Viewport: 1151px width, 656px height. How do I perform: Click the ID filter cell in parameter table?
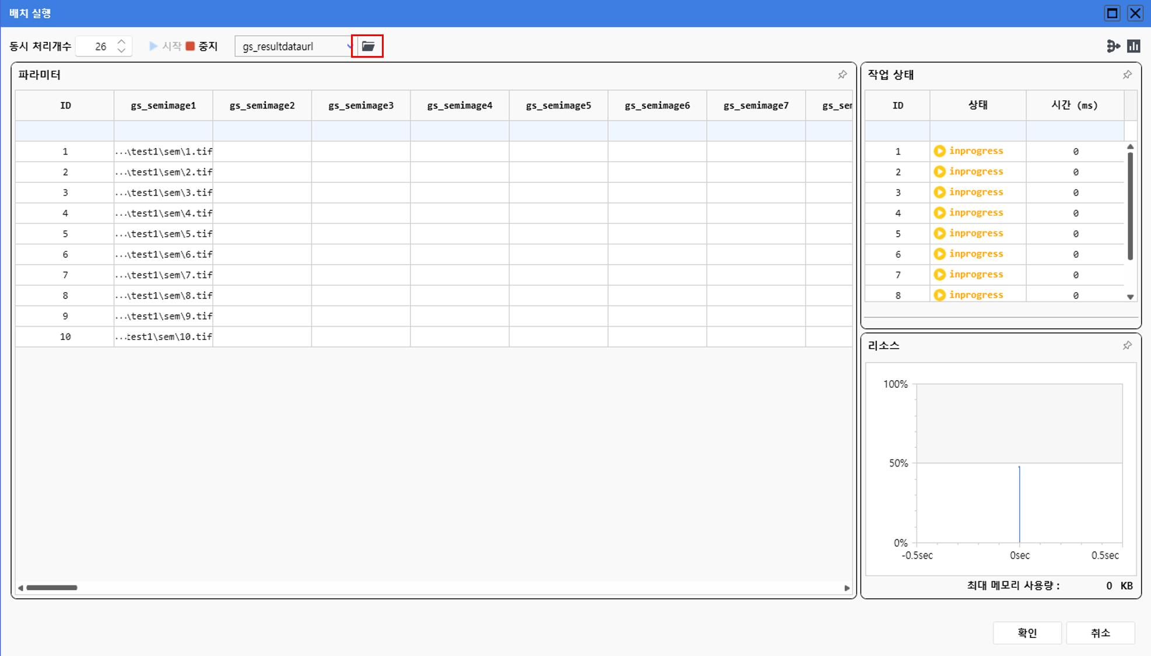pos(65,131)
